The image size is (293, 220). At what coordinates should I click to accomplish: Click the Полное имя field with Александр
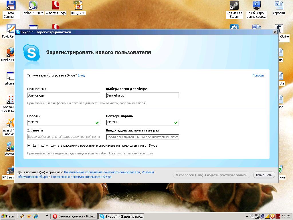(64, 95)
